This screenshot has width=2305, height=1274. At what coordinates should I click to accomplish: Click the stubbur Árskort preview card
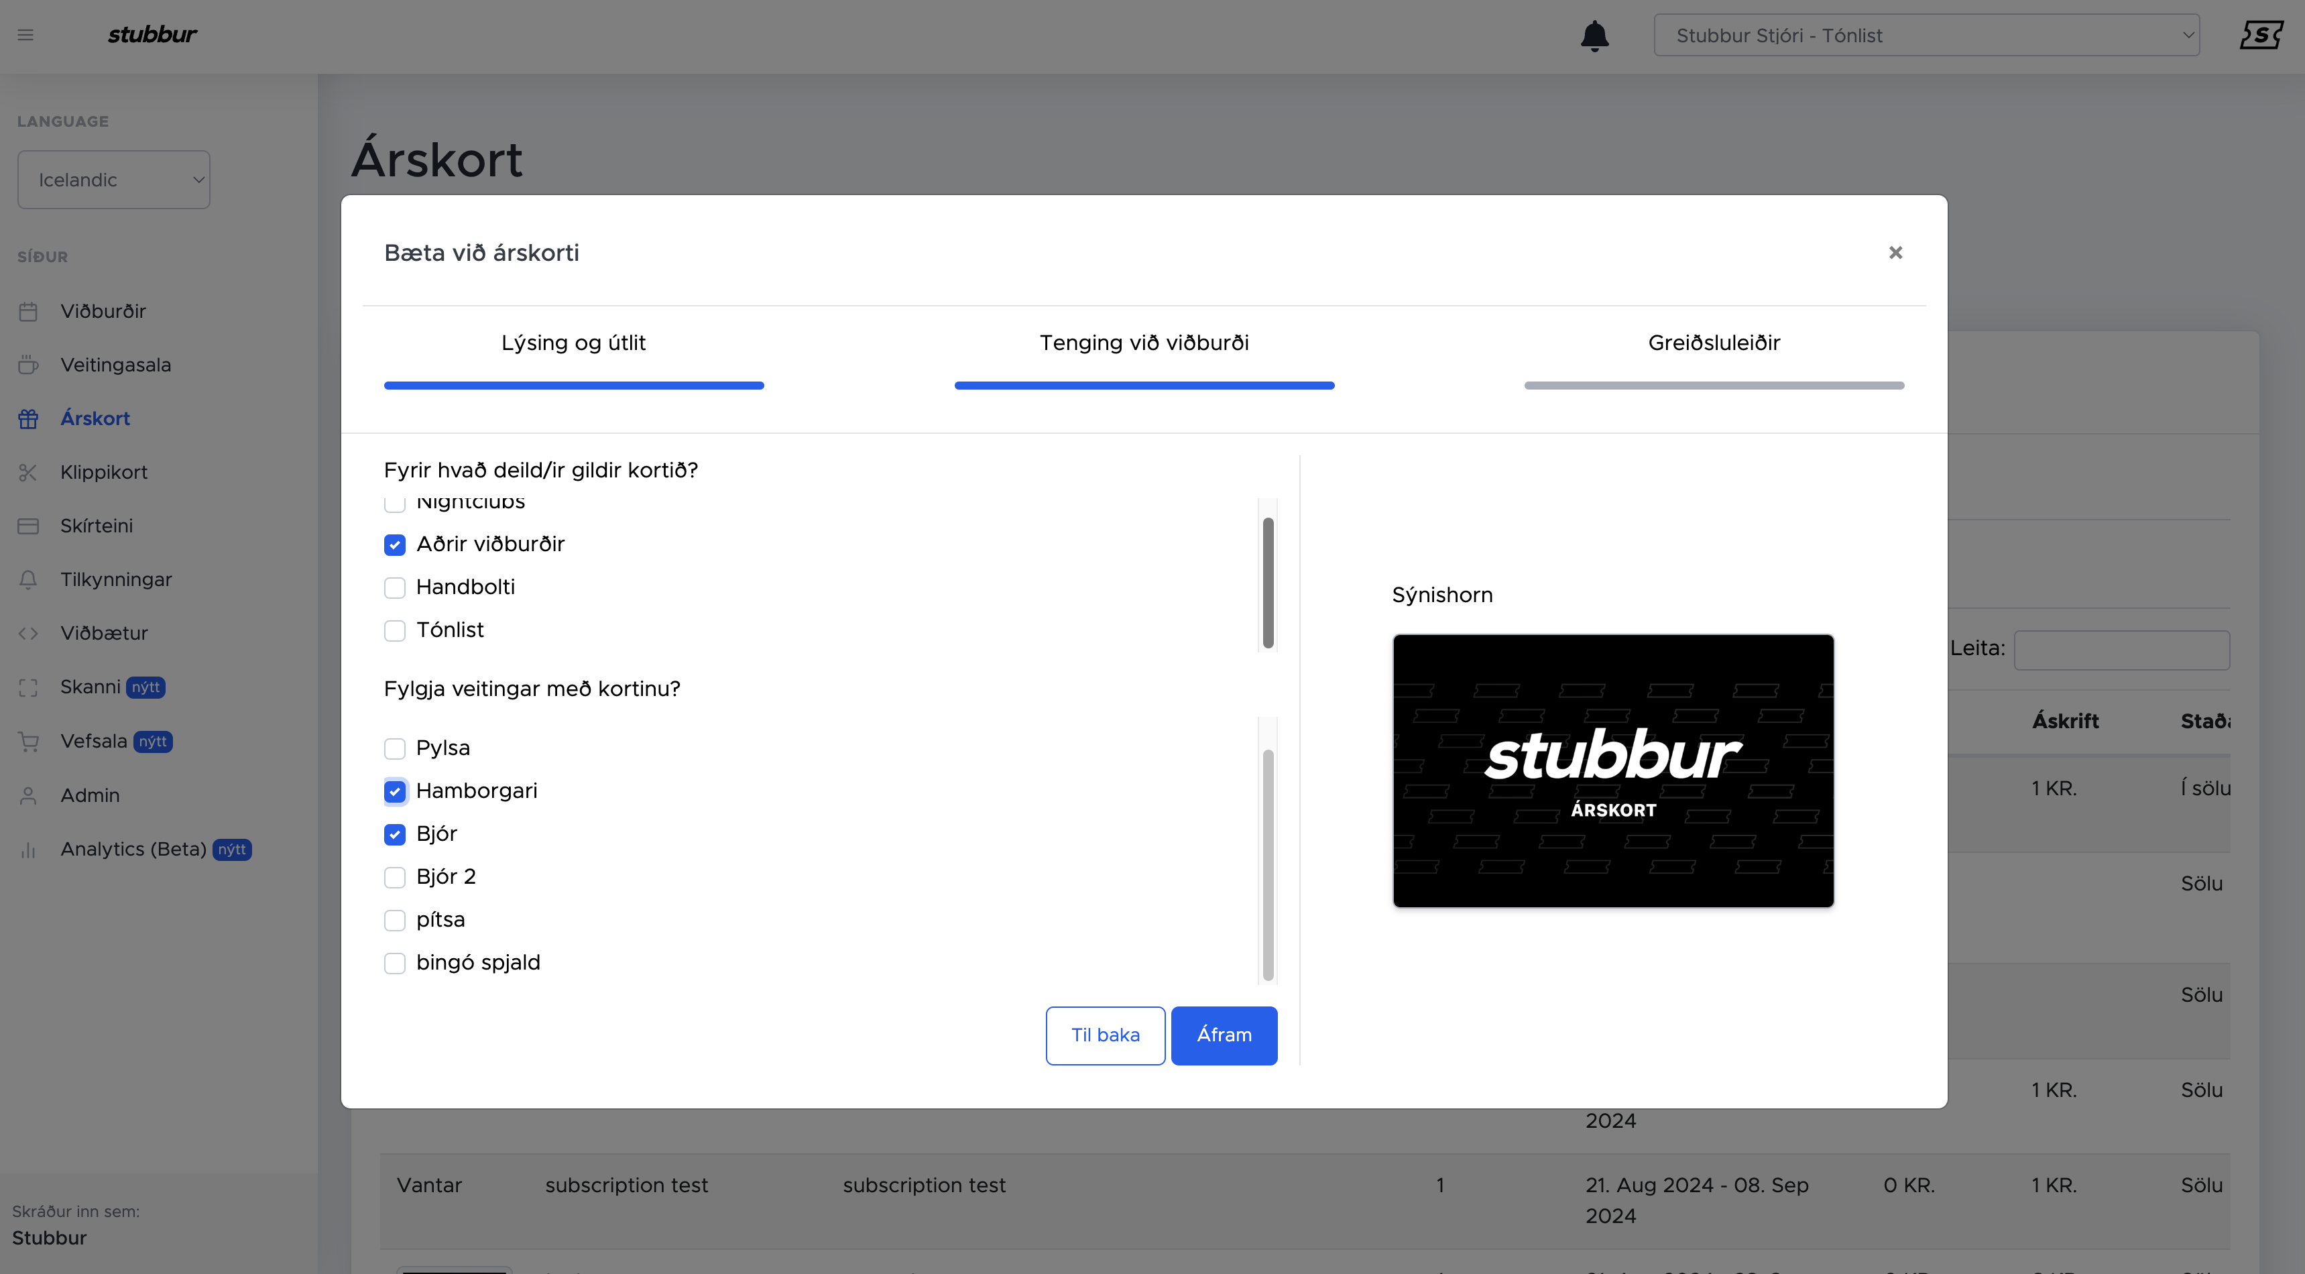[1613, 771]
